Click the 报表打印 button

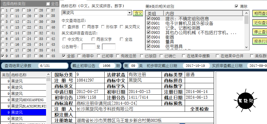tap(260, 41)
